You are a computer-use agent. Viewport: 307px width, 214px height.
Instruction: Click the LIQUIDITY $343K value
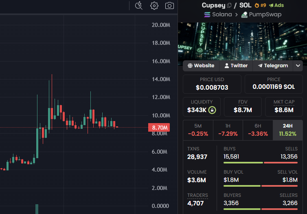coord(197,110)
